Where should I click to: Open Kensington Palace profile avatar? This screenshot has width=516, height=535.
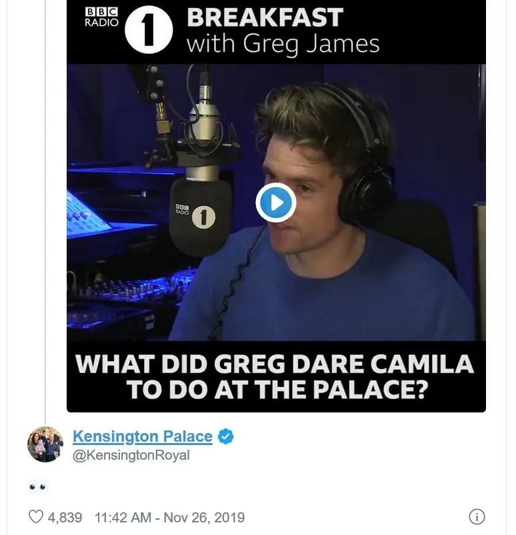pyautogui.click(x=45, y=444)
